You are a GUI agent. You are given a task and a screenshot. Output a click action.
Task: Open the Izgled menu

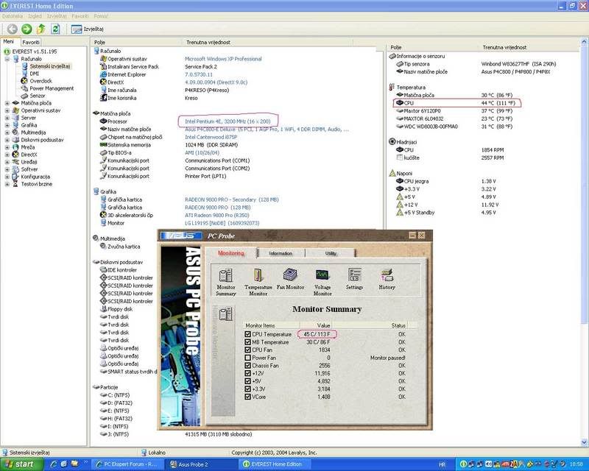[x=35, y=16]
